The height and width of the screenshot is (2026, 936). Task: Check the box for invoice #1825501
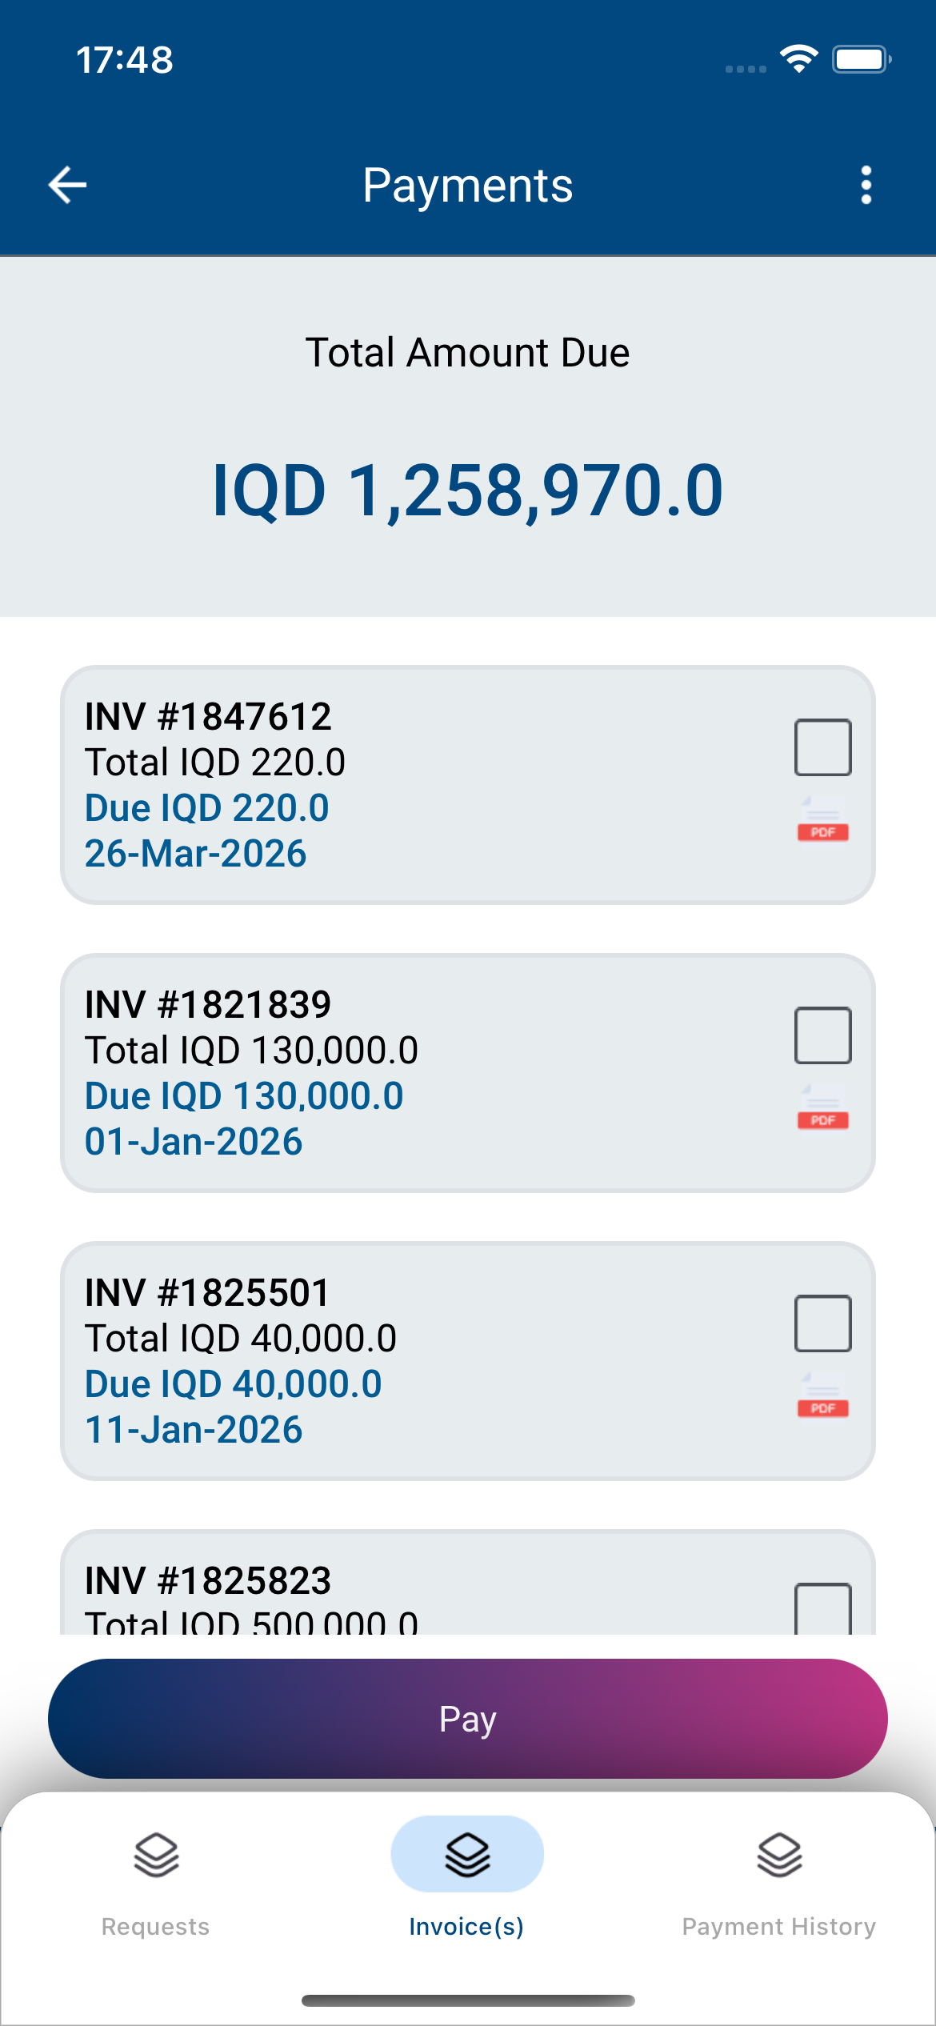822,1323
